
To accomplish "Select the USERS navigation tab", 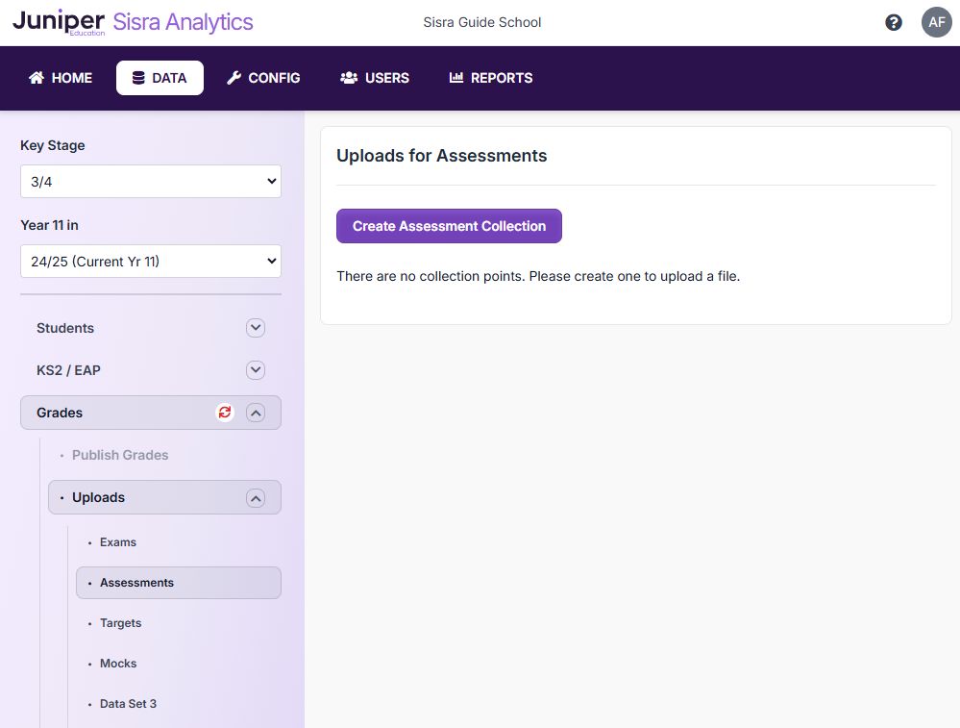I will click(x=374, y=78).
